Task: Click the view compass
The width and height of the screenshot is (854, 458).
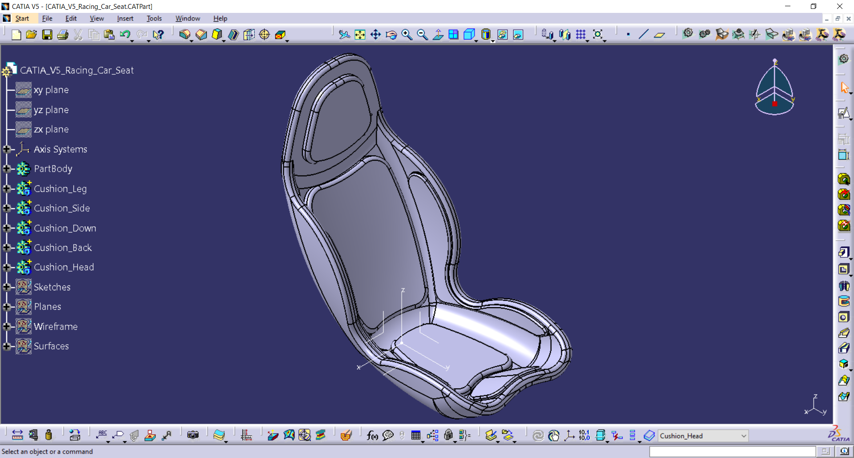Action: [x=775, y=87]
